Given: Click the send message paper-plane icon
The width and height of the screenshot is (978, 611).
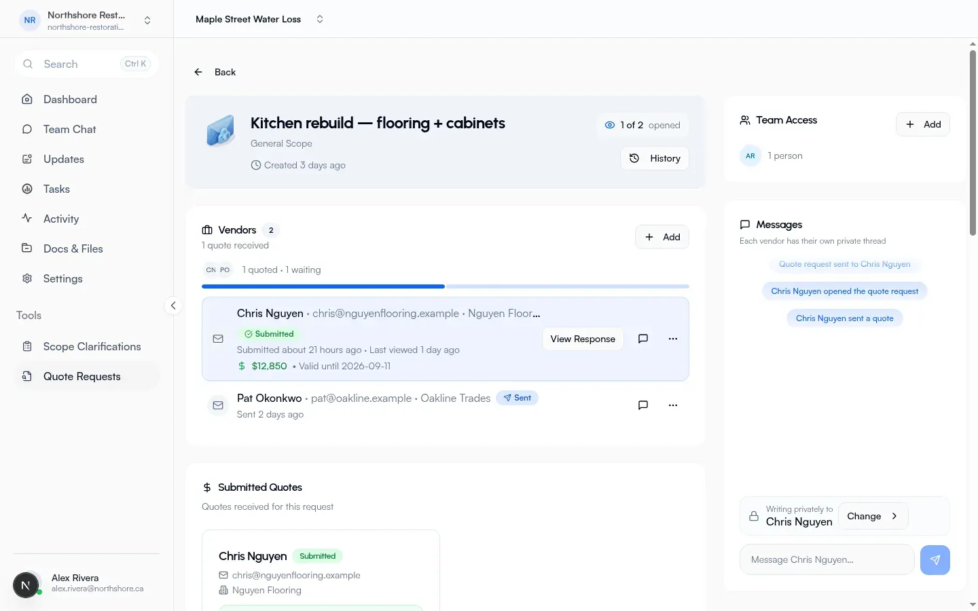Looking at the screenshot, I should point(935,560).
